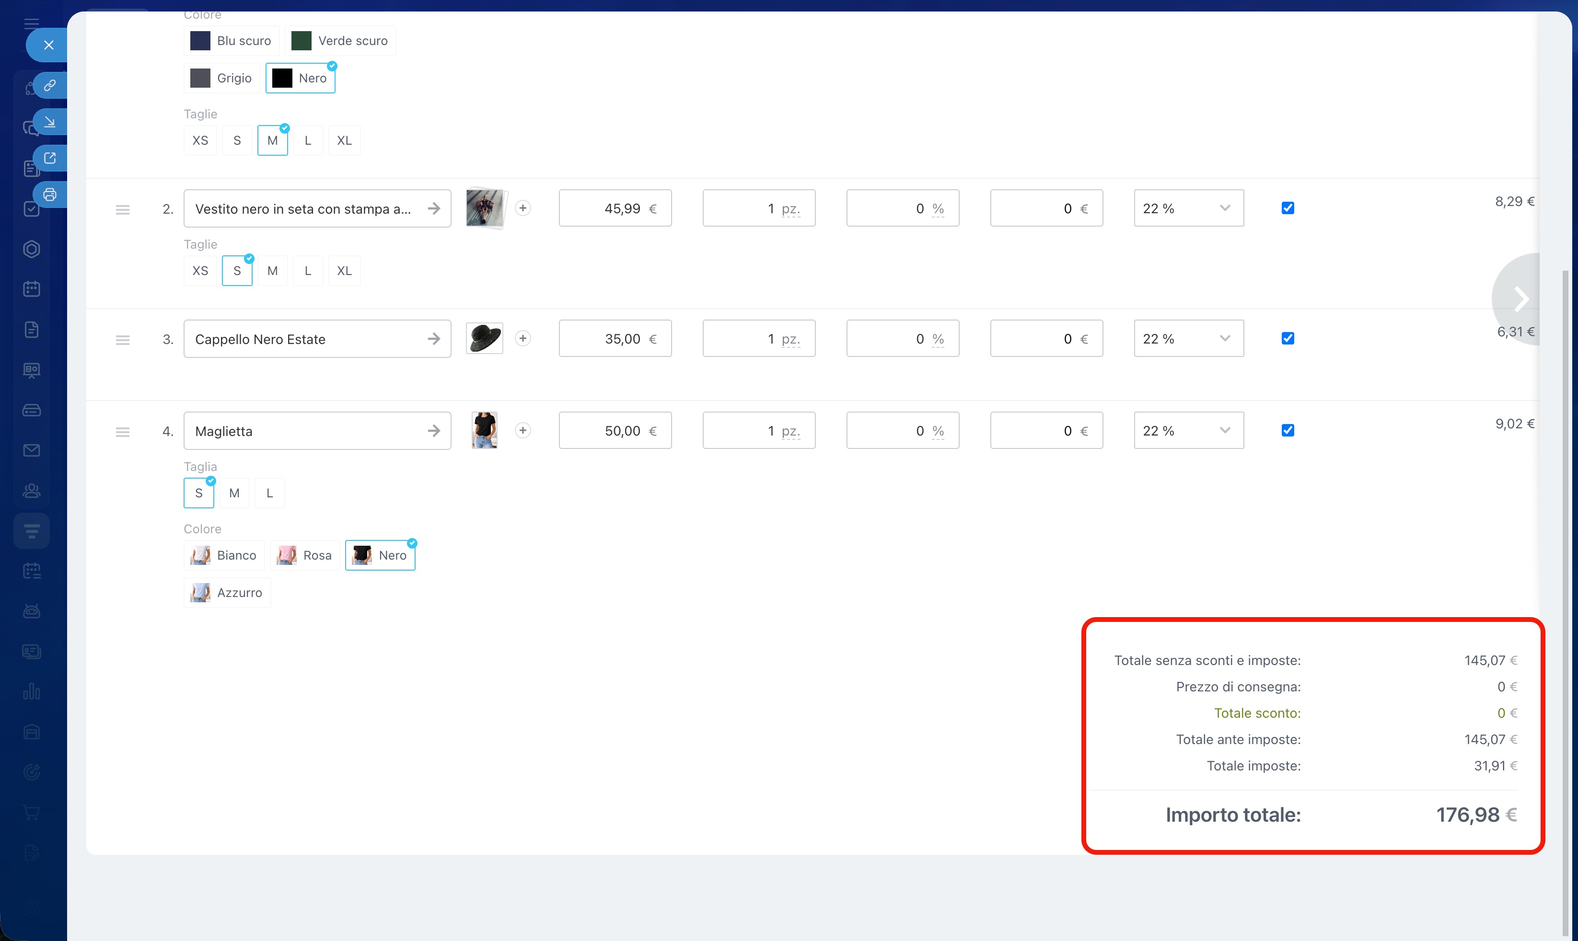Choose size XL for the Vestito nero dress
Screen dimensions: 1578x941
coord(344,271)
